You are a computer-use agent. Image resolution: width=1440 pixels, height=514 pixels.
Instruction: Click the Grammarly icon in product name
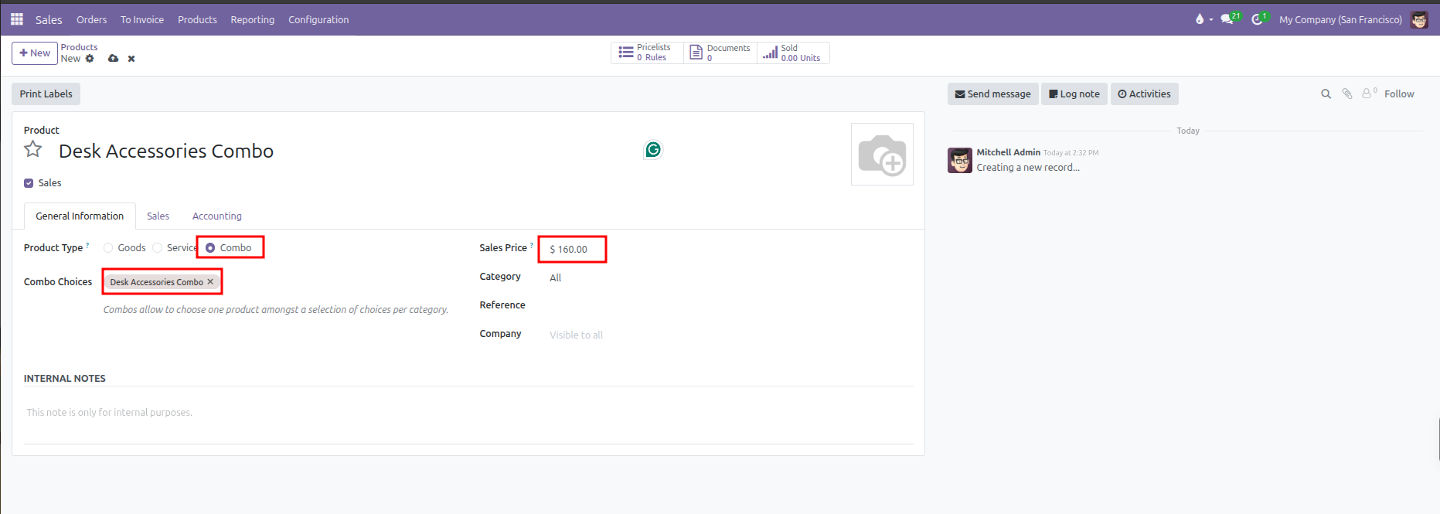pos(653,150)
